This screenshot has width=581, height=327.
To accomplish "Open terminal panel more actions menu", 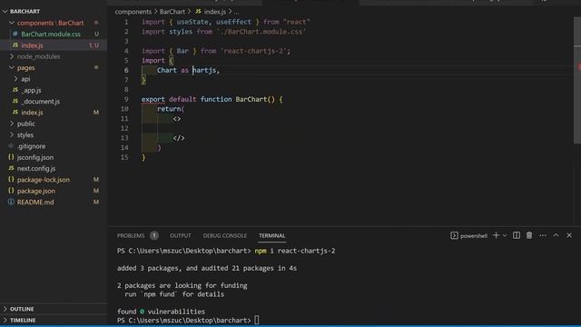I will coord(543,235).
